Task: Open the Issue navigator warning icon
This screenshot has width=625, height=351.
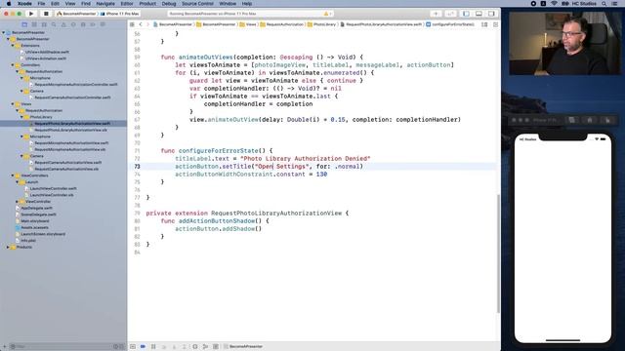Action: (63, 24)
